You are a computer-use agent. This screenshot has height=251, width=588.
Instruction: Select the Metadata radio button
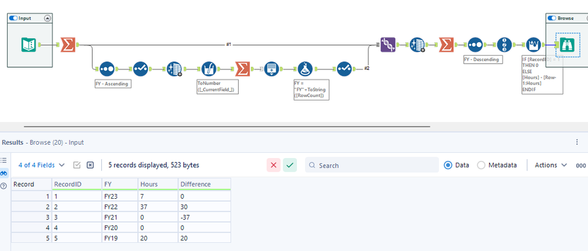[x=481, y=165]
